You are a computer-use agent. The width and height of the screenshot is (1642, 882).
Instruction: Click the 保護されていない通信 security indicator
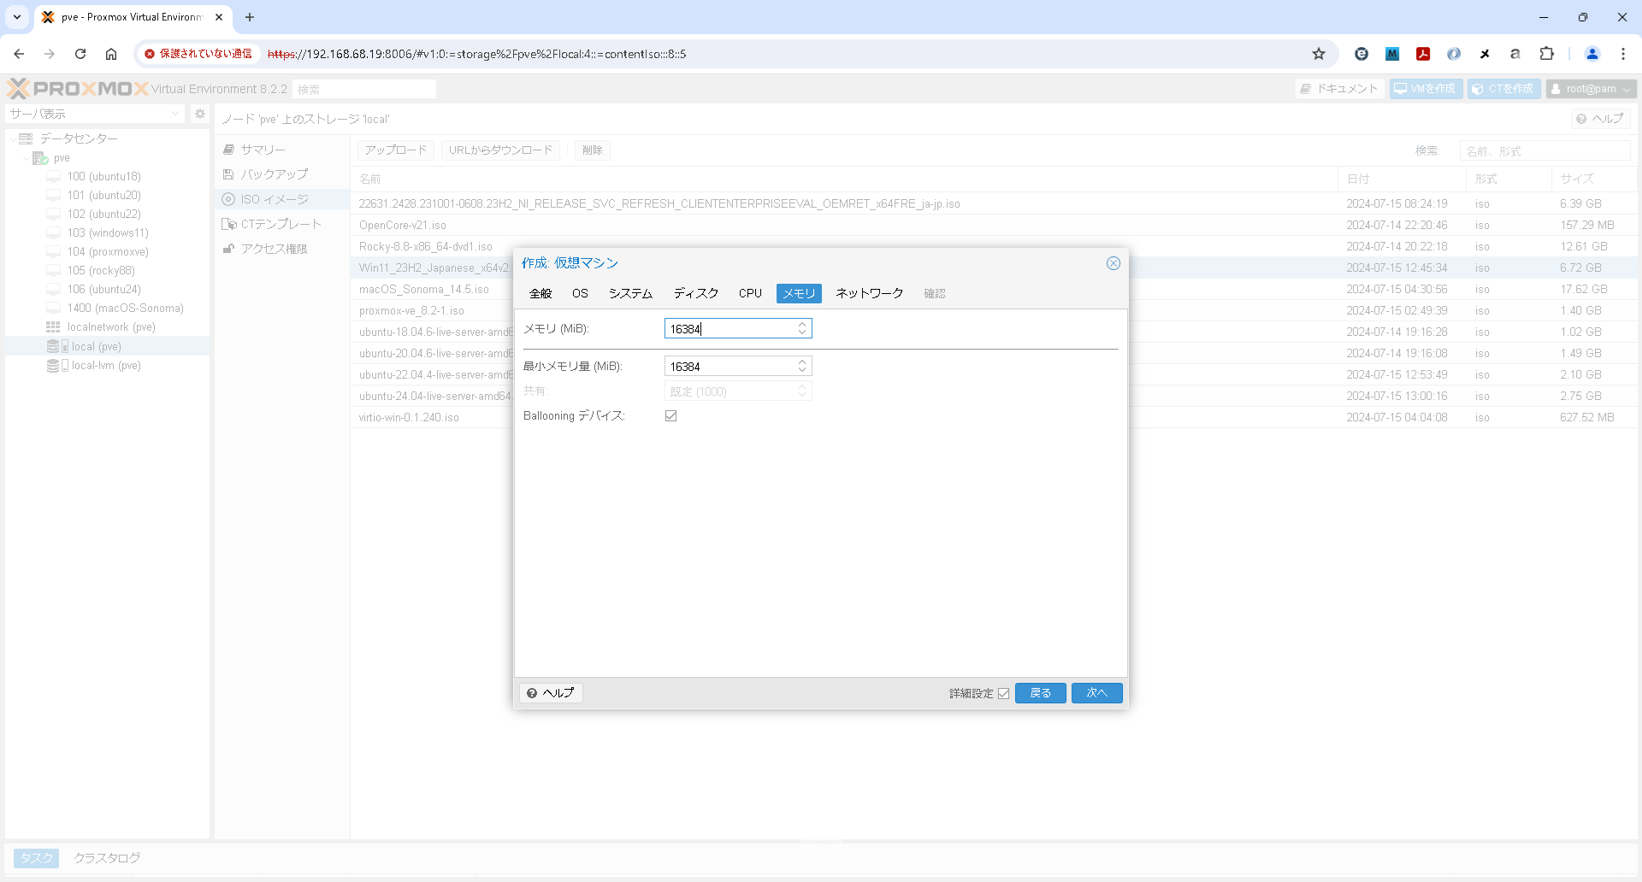click(198, 54)
